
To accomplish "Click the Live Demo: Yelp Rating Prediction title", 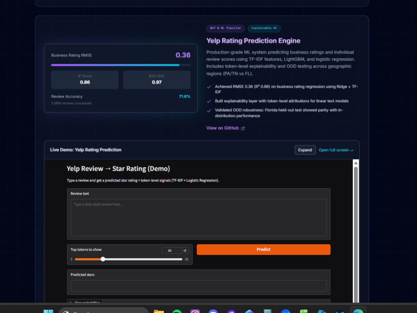I will point(85,150).
